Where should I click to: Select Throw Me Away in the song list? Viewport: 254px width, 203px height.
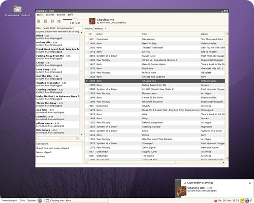[57, 105]
